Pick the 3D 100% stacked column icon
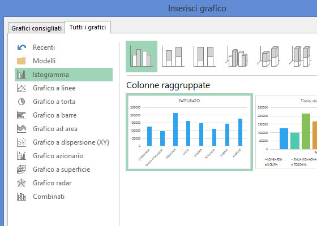 pos(300,56)
